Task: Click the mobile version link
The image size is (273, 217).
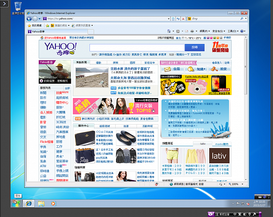Action: tap(227, 37)
